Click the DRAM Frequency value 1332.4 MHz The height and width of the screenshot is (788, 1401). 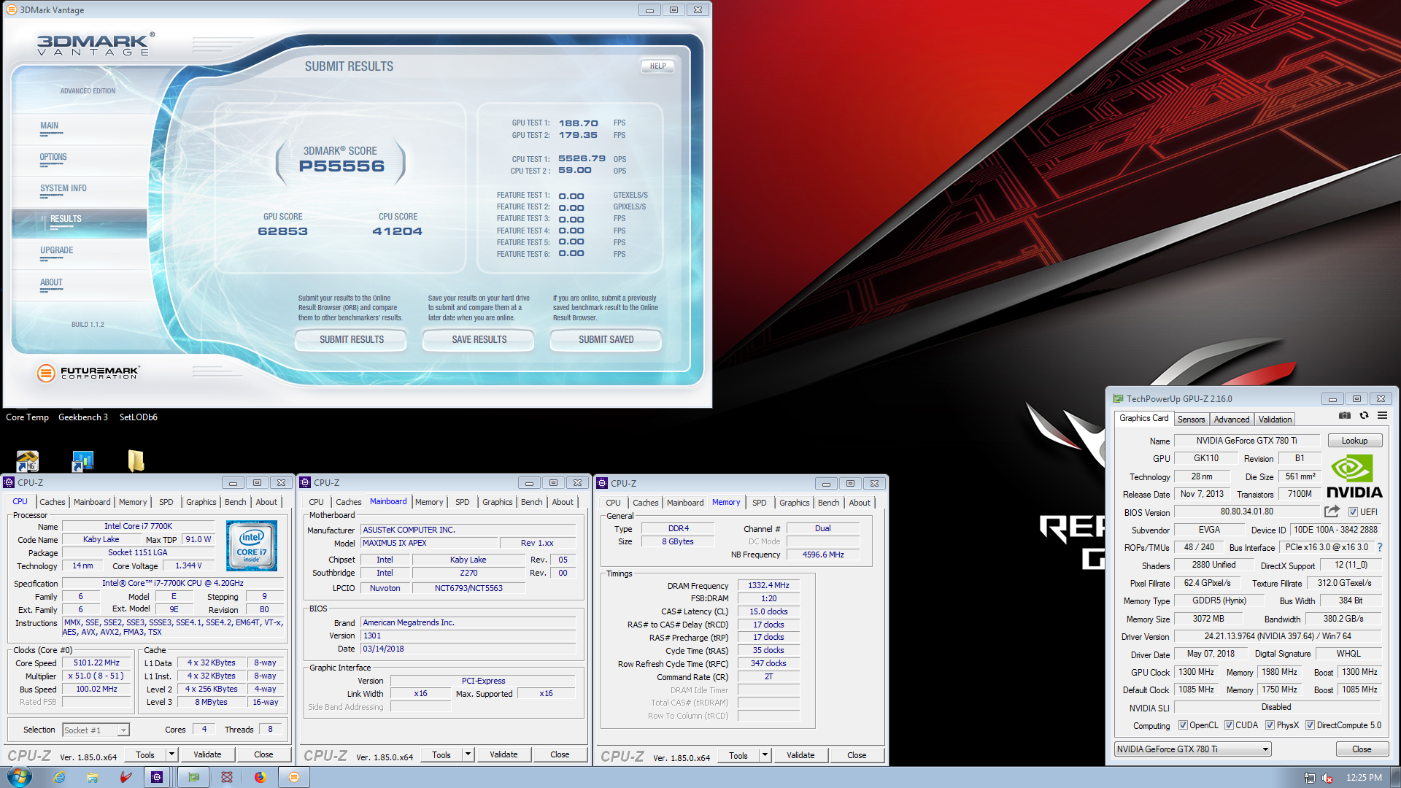click(768, 585)
